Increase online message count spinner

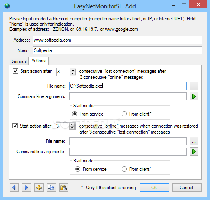click(x=72, y=125)
